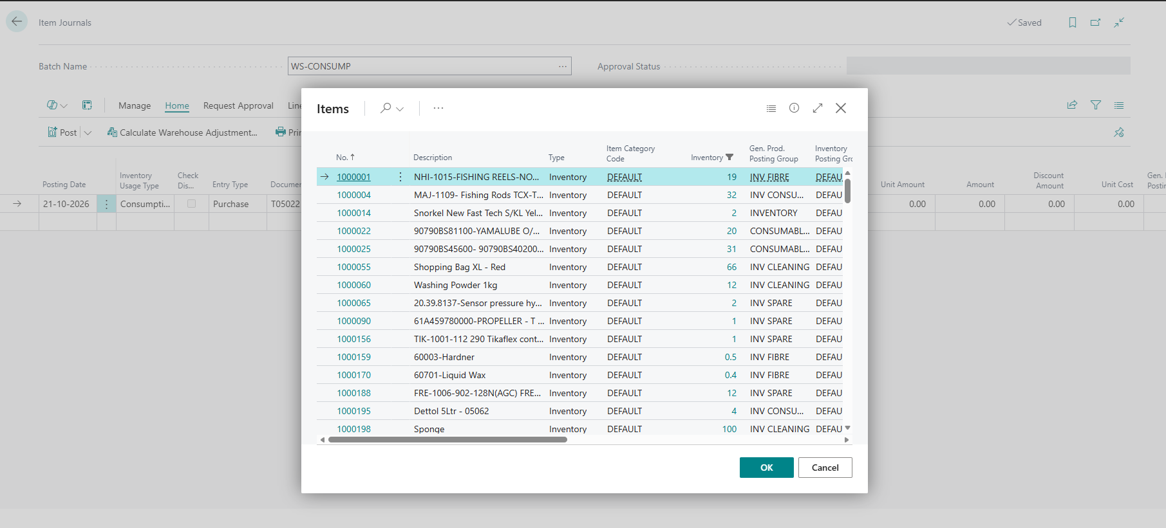Cancel the Items dialog
The height and width of the screenshot is (528, 1166).
(x=825, y=468)
